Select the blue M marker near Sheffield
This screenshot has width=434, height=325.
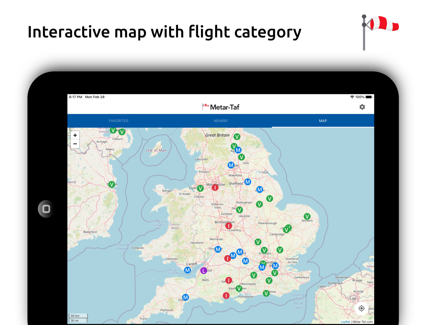pyautogui.click(x=248, y=182)
